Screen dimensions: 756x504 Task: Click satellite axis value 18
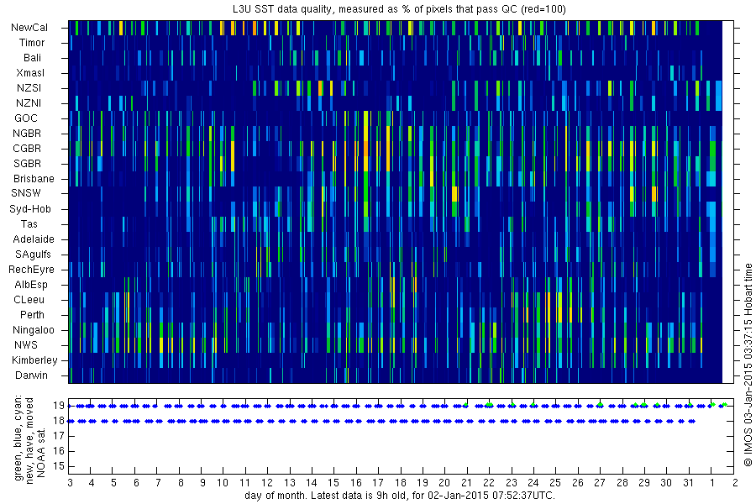point(59,421)
